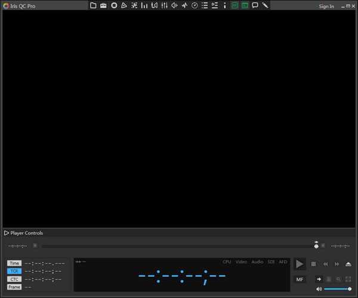Stop playback with the square Stop button
Screen dimensions: 358x298
click(313, 264)
